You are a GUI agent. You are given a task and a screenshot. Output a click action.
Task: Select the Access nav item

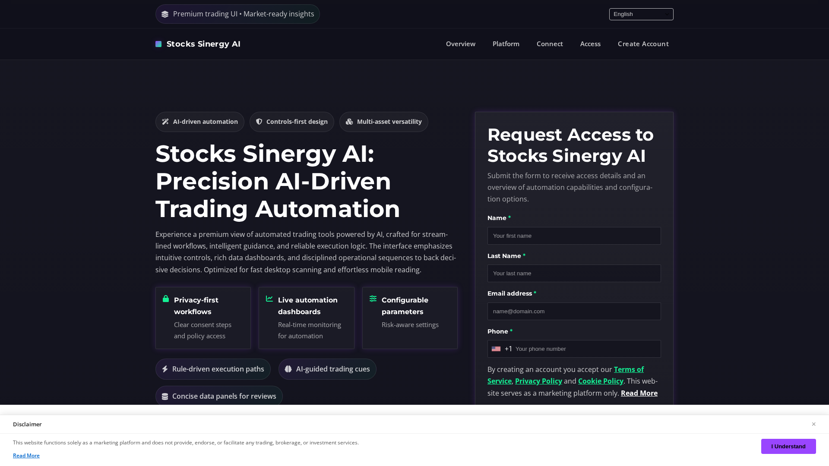click(x=590, y=44)
